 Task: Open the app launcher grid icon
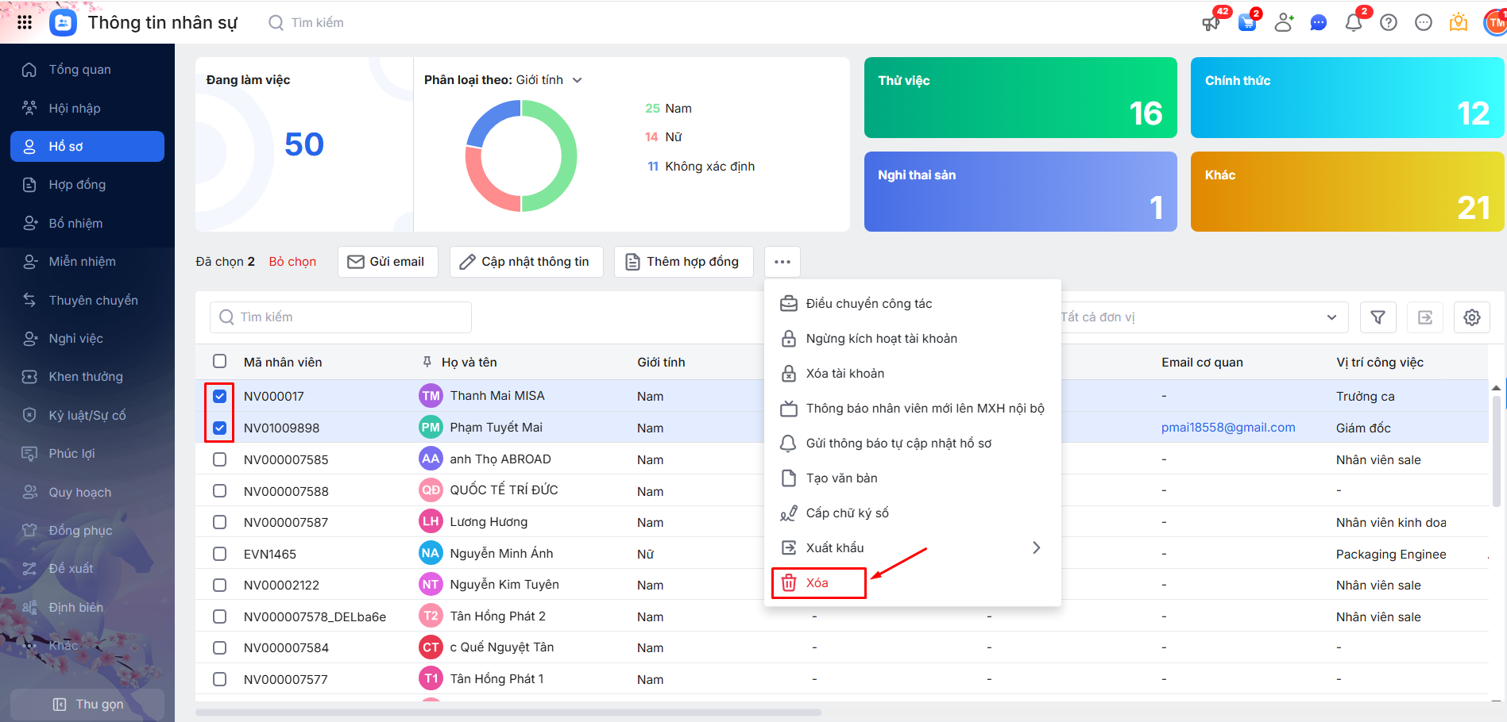pyautogui.click(x=25, y=22)
